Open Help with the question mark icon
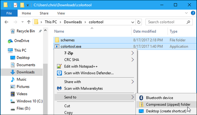Viewport: 197px width, 115px height. 193,13
